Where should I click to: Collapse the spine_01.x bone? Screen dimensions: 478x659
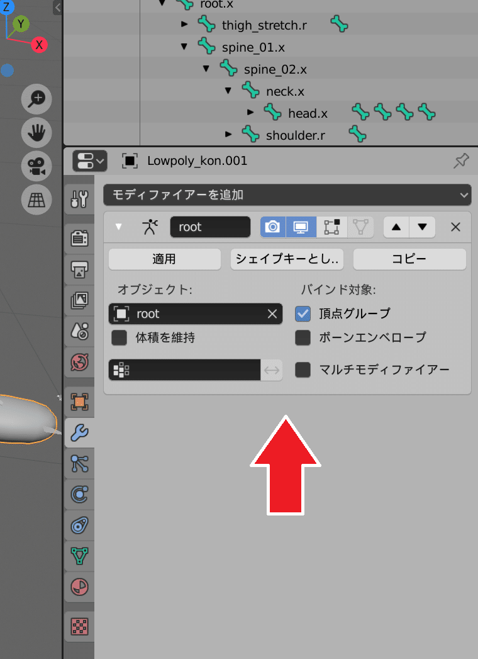tap(184, 46)
